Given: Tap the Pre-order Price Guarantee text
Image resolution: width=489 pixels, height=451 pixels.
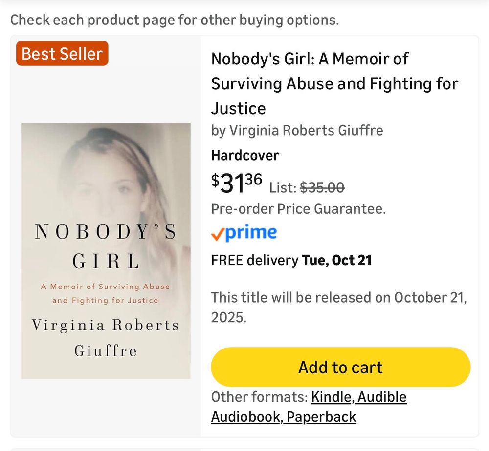Looking at the screenshot, I should (x=298, y=209).
